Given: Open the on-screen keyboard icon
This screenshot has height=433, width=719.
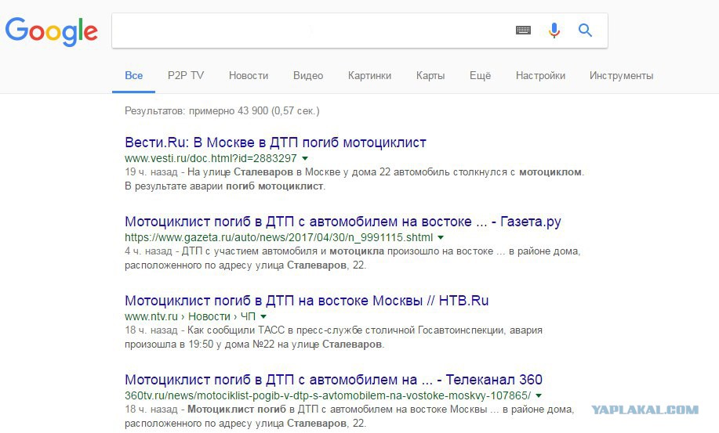Looking at the screenshot, I should coord(523,31).
